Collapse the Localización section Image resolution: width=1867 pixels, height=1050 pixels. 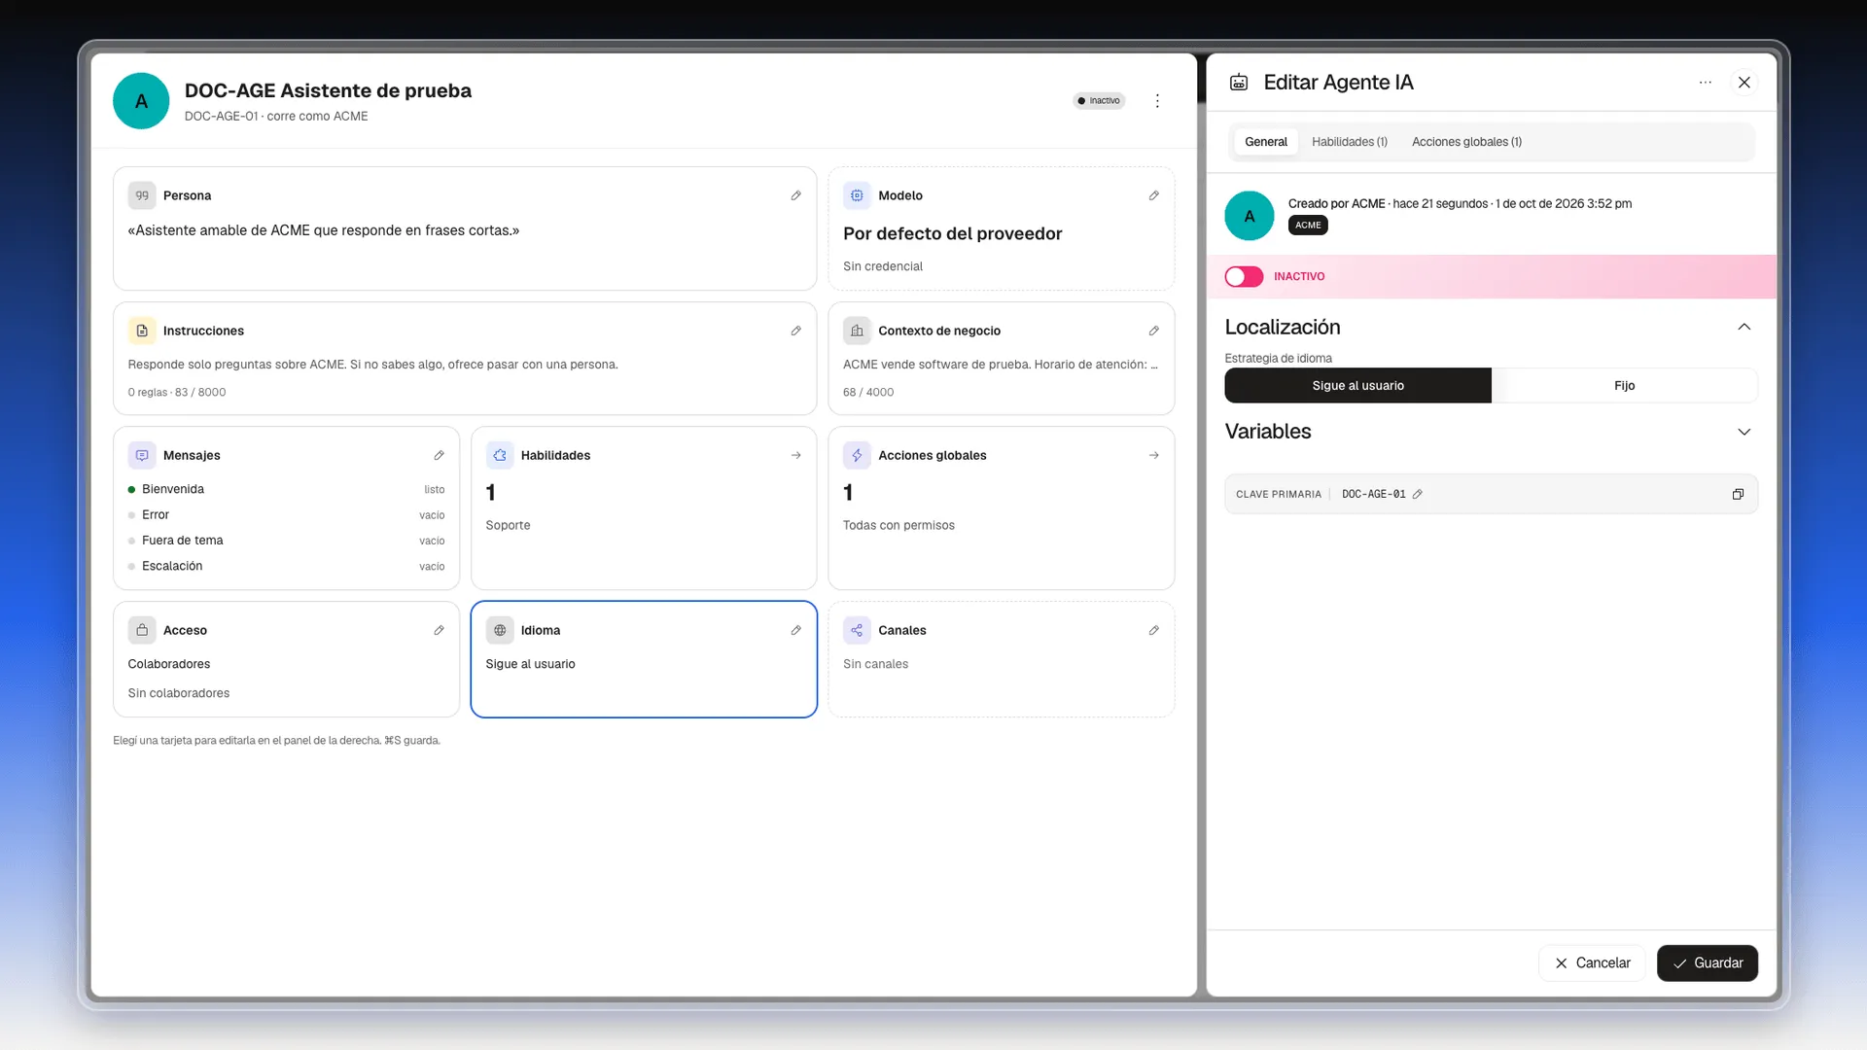pyautogui.click(x=1744, y=327)
